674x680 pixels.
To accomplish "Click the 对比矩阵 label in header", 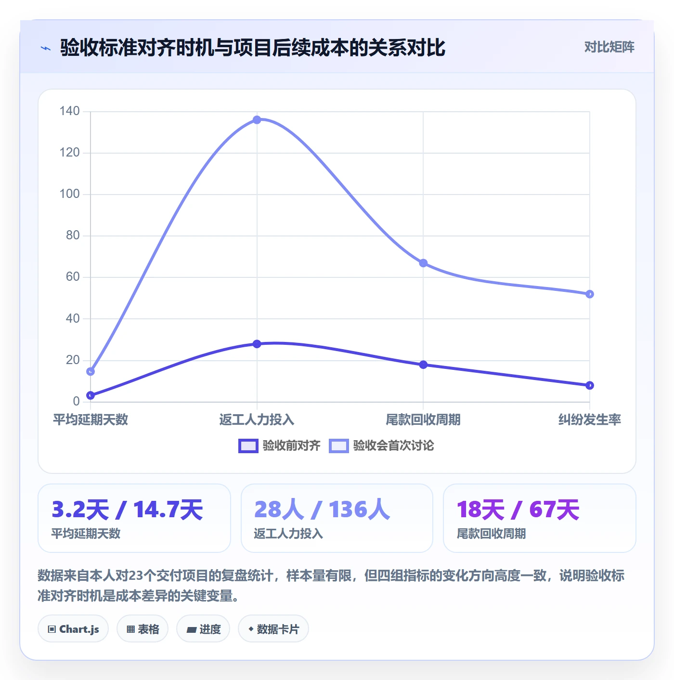I will pos(609,47).
